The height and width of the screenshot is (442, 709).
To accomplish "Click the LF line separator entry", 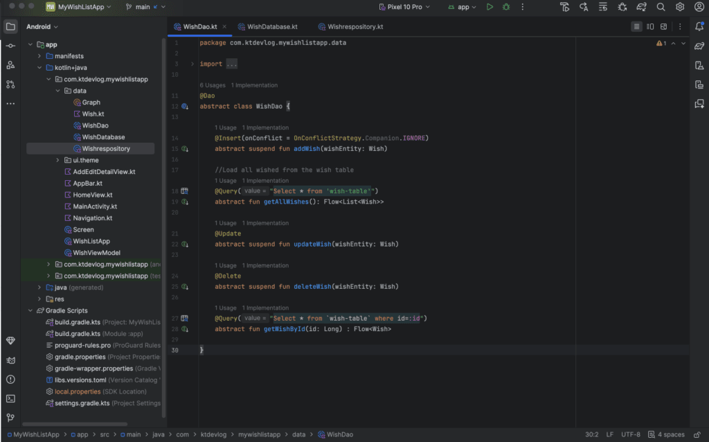I will coord(609,435).
